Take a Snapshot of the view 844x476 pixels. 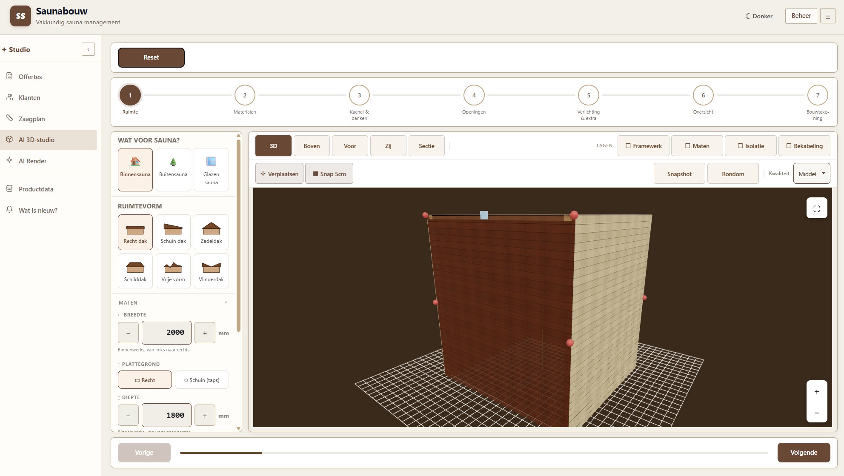679,174
